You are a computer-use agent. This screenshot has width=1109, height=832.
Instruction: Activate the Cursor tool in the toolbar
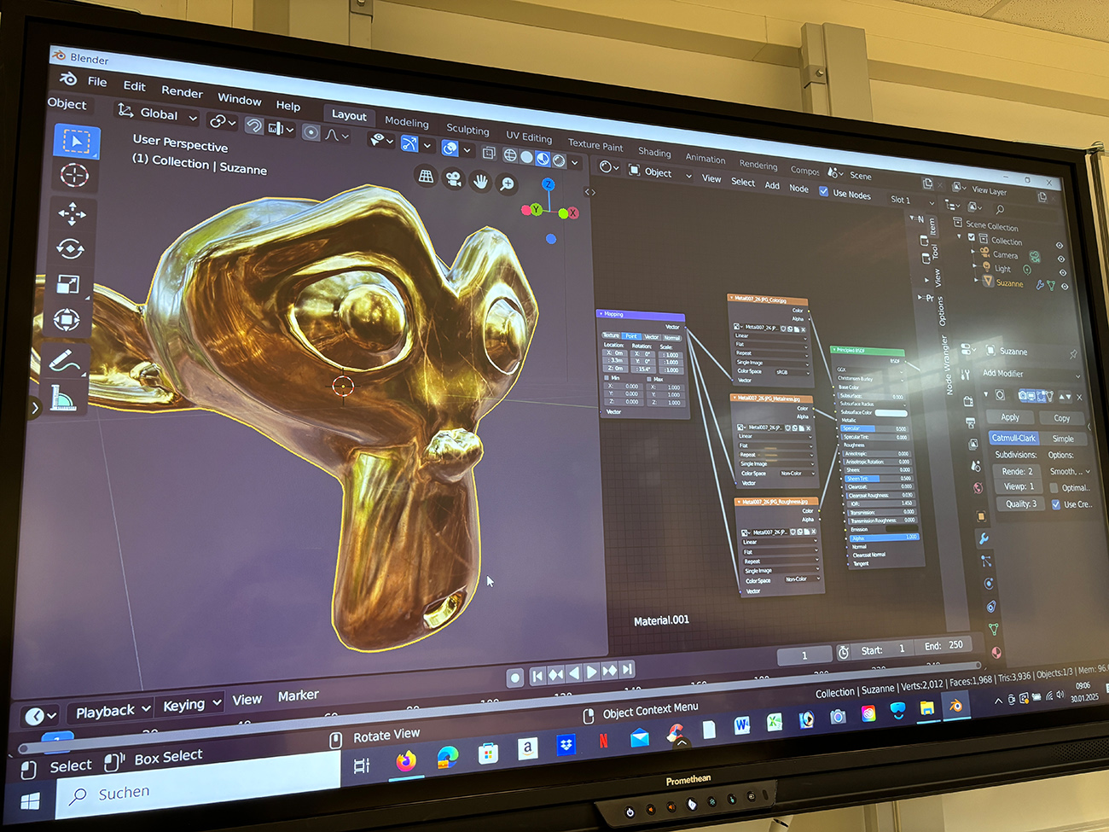[74, 176]
